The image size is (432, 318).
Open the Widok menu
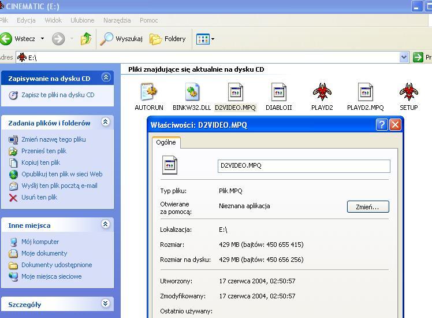(x=53, y=20)
